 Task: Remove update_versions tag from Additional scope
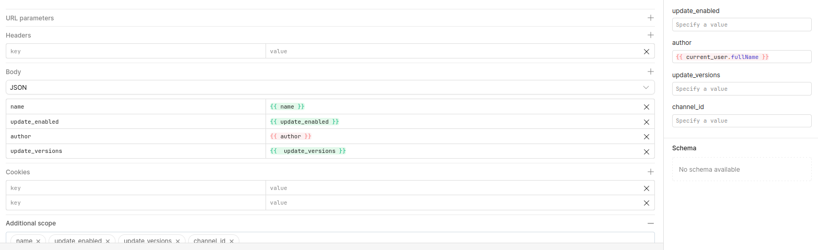pos(178,241)
